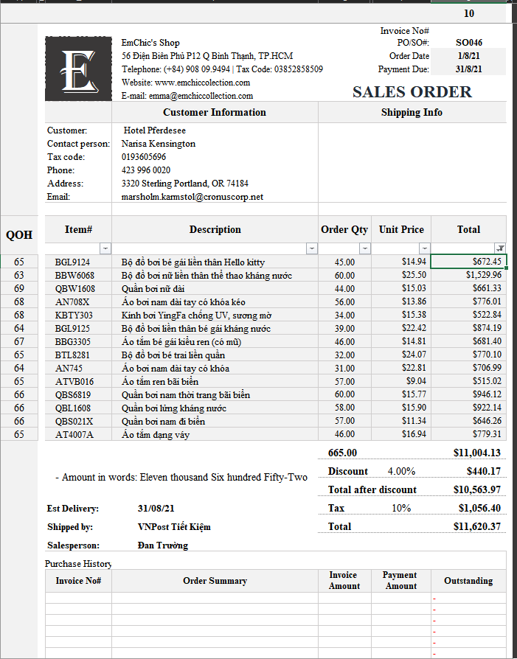
Task: Select the grand total $11,620.37
Action: pos(477,526)
